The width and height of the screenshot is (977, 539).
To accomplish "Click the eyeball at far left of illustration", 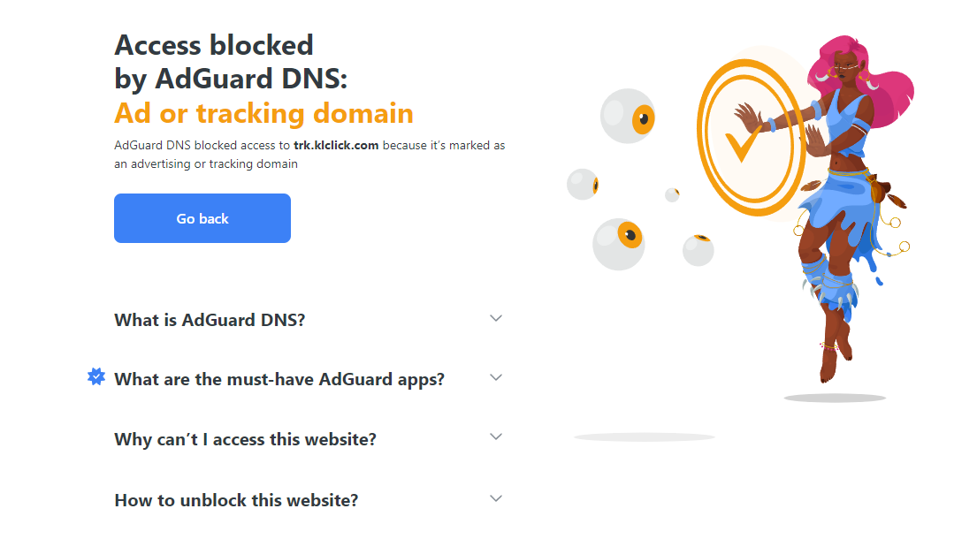I will [x=584, y=184].
